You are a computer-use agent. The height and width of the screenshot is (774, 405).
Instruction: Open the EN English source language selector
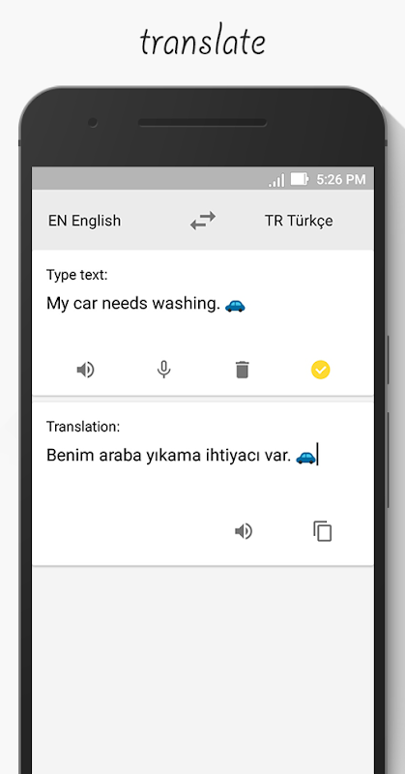(x=84, y=221)
